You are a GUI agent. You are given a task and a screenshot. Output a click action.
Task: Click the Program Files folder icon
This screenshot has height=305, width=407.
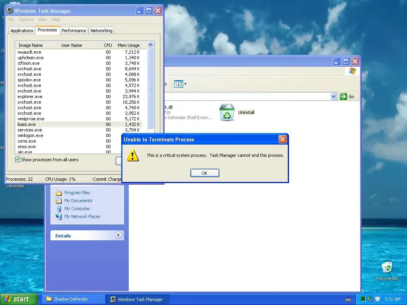pyautogui.click(x=59, y=193)
